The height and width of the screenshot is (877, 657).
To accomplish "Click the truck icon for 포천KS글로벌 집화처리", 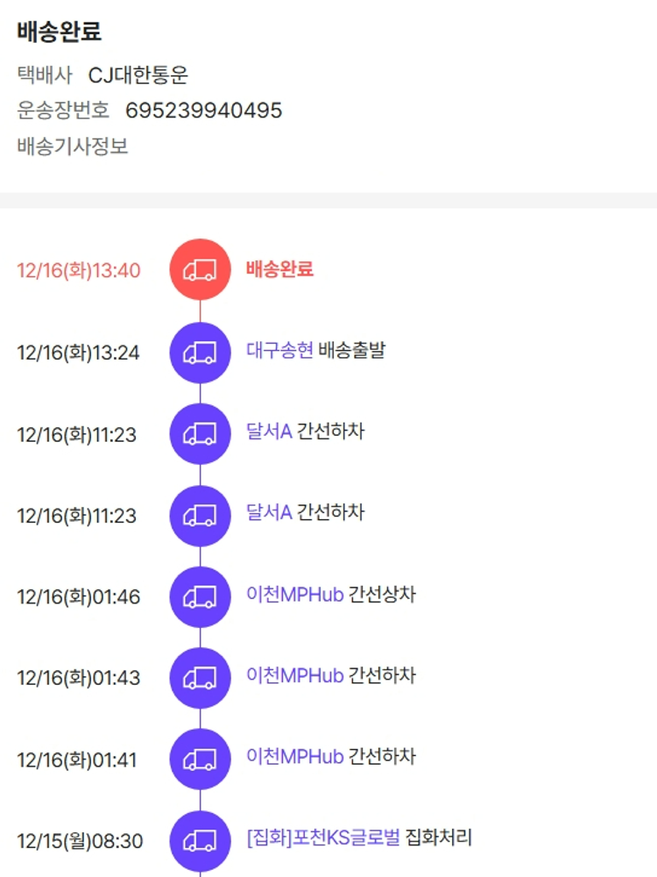I will point(200,841).
